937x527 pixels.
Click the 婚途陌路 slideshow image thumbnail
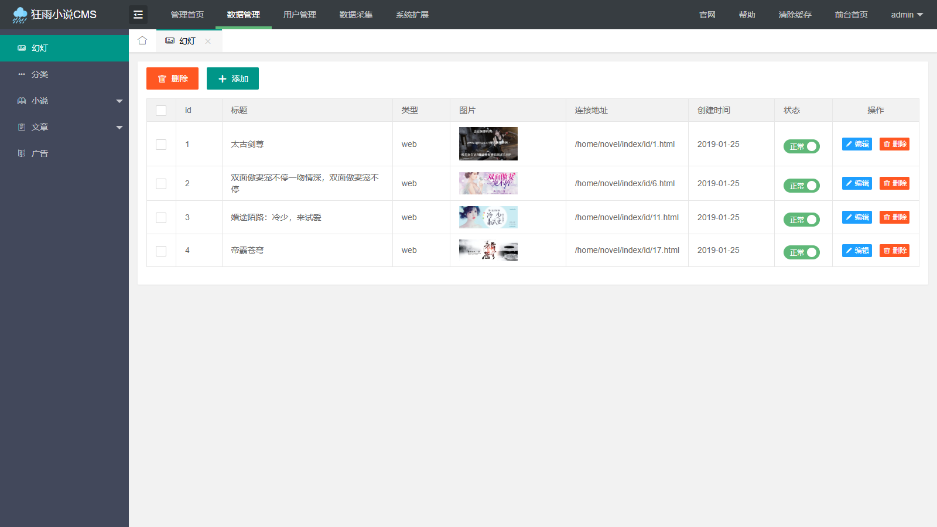pyautogui.click(x=488, y=217)
